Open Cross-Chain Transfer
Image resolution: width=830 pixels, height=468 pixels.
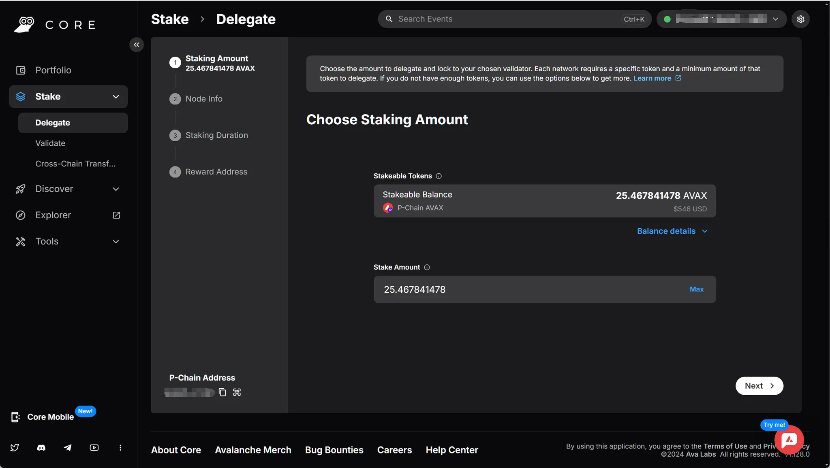75,164
